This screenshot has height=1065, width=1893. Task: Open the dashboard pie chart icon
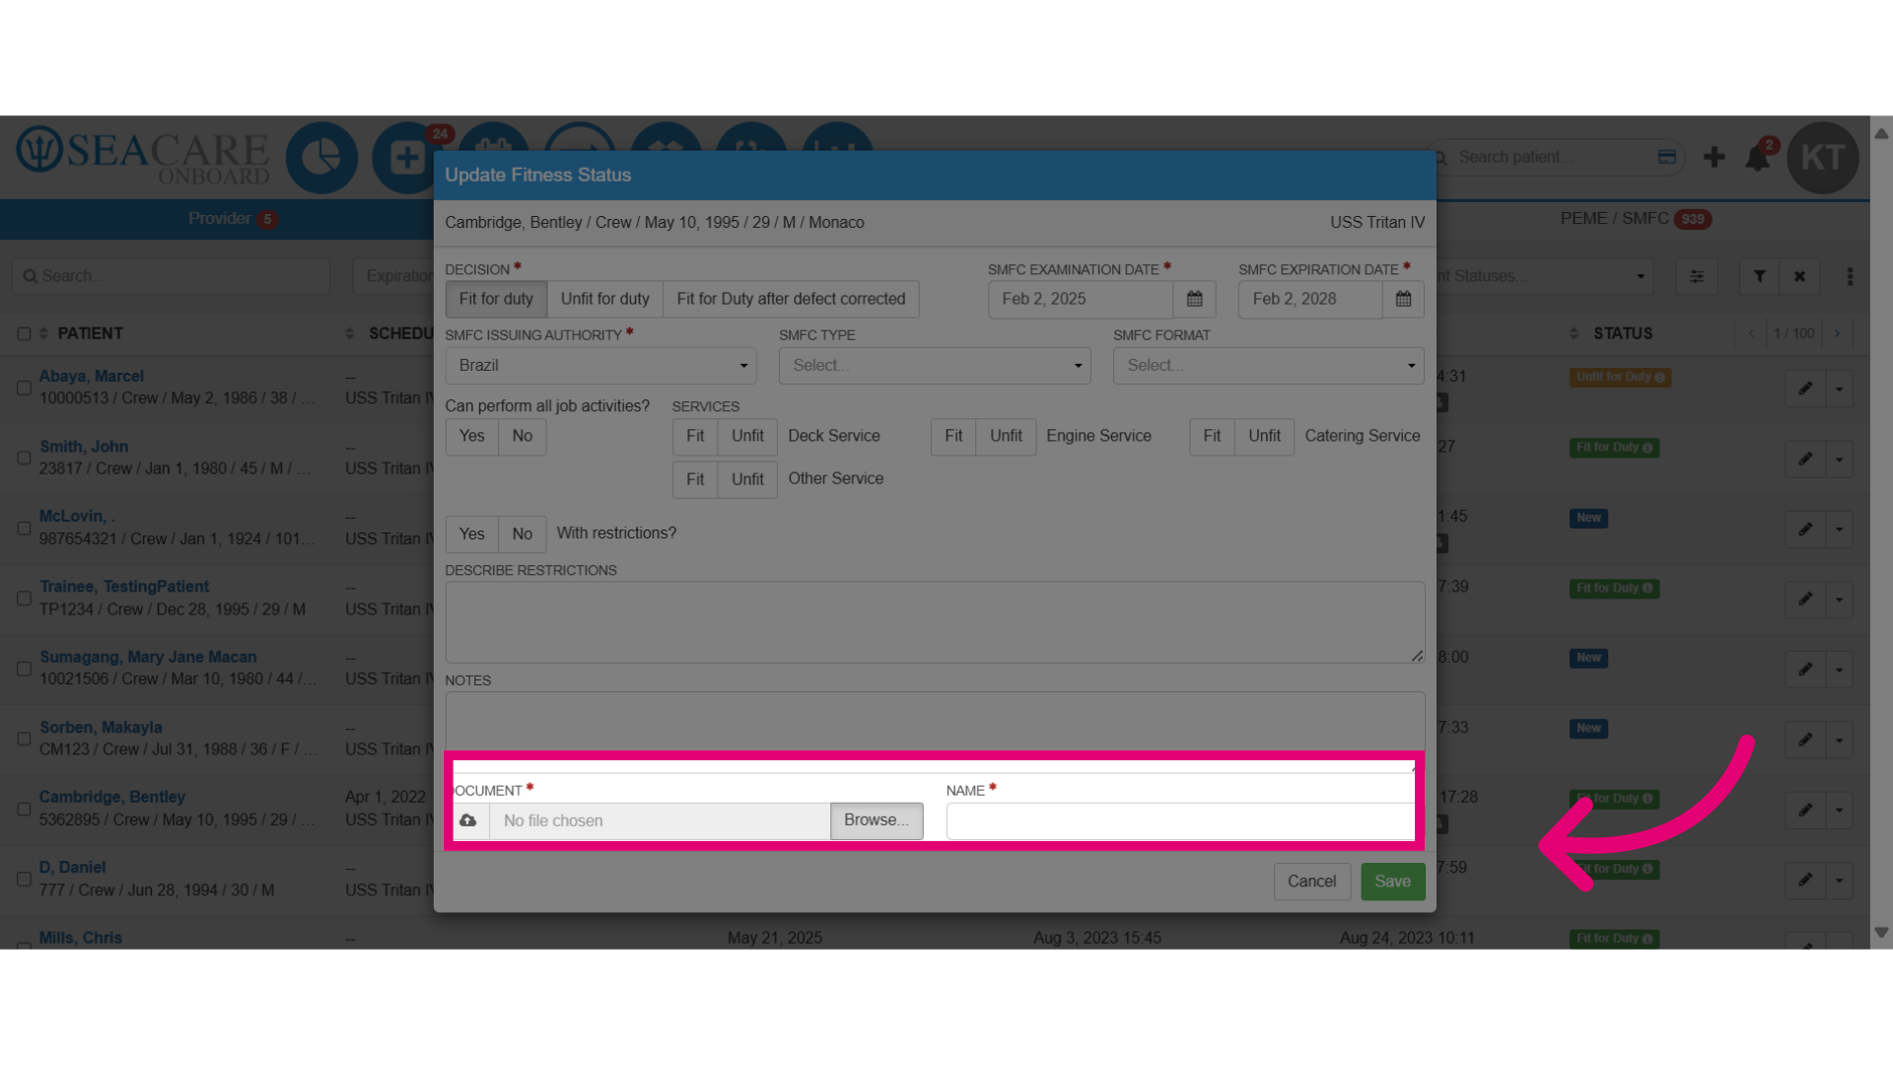pyautogui.click(x=321, y=158)
